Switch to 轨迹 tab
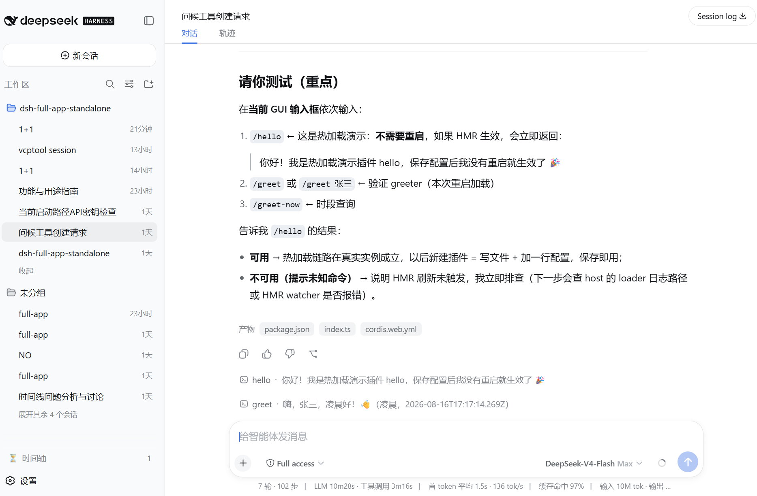This screenshot has width=757, height=496. tap(227, 34)
